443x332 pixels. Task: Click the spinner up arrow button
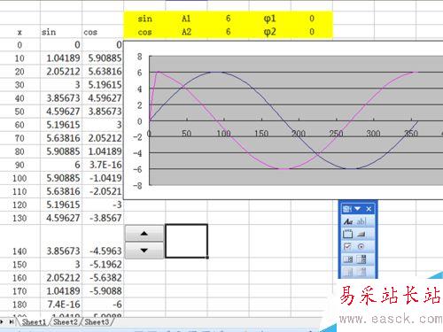[x=144, y=234]
